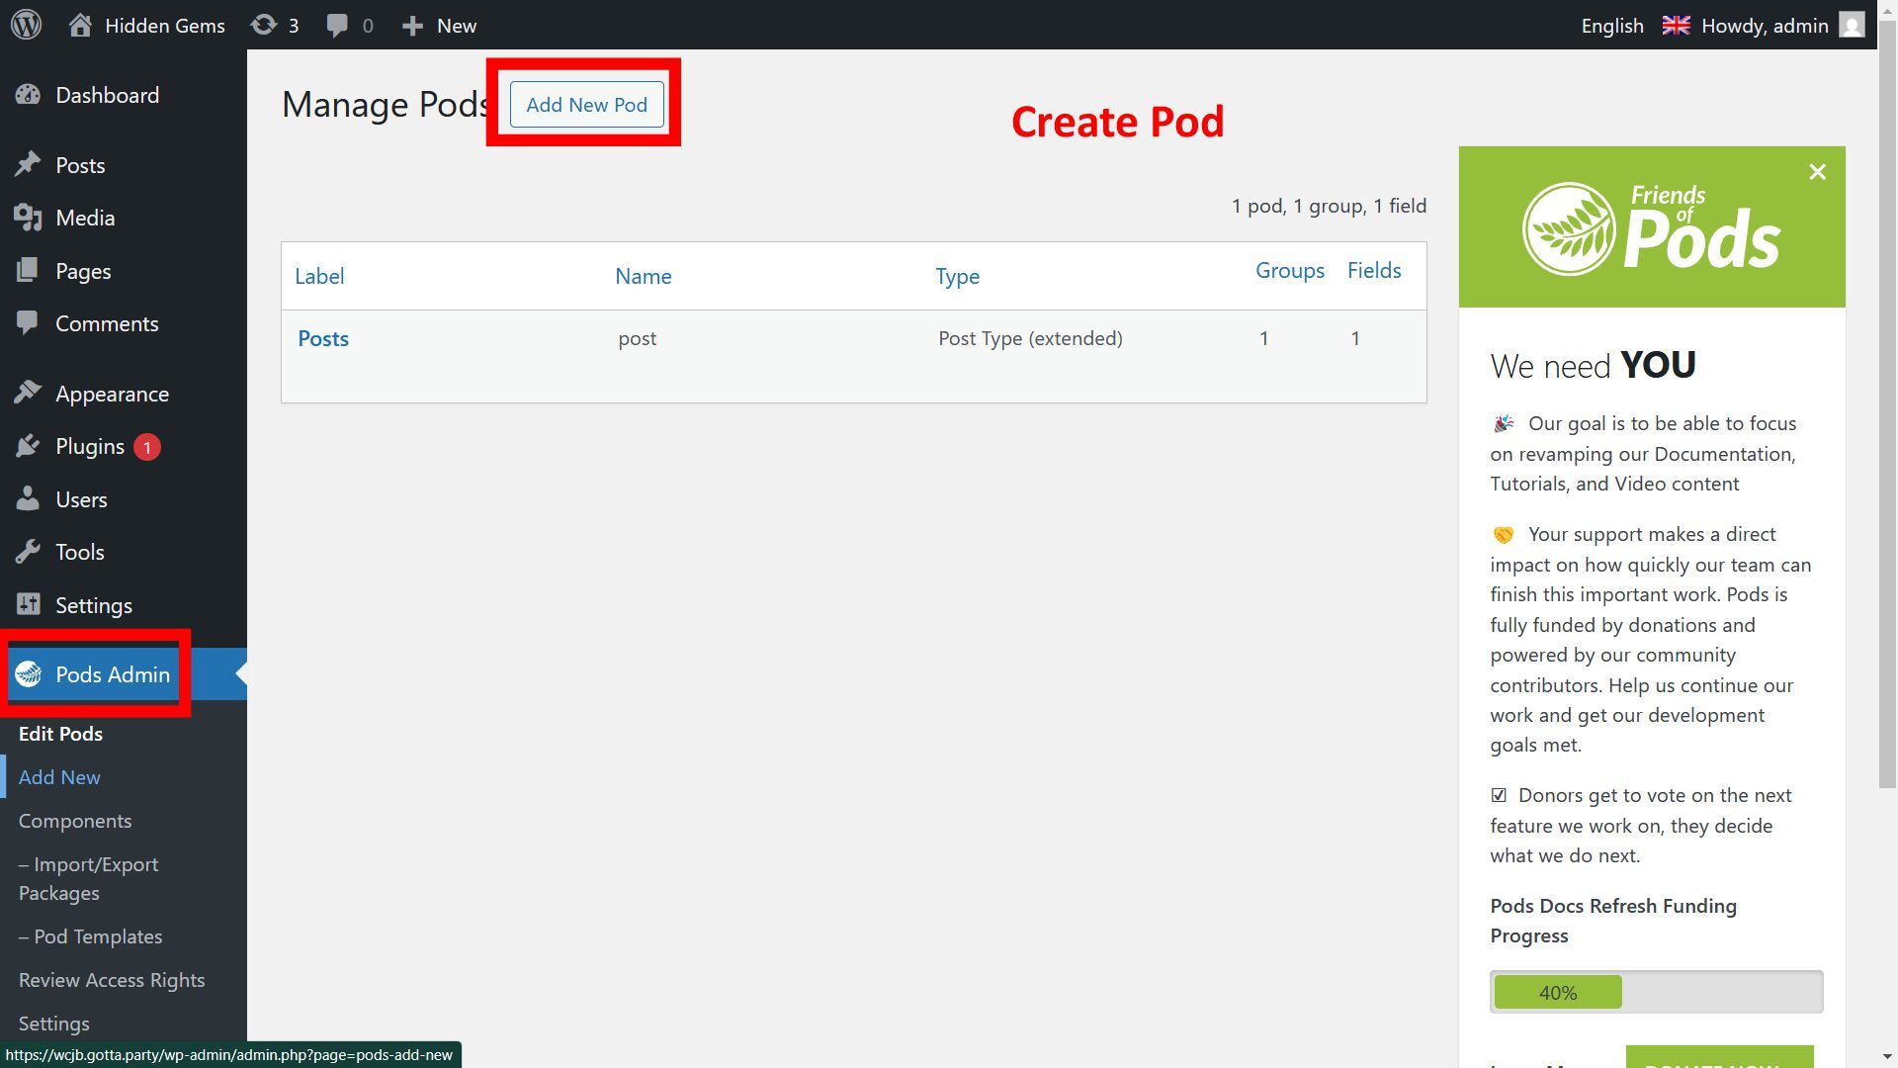Click the Appearance brush icon
The width and height of the screenshot is (1898, 1068).
(28, 393)
